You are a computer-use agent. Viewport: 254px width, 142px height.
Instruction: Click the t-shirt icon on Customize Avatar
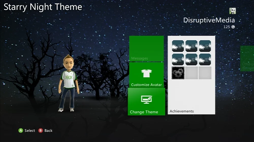click(147, 73)
